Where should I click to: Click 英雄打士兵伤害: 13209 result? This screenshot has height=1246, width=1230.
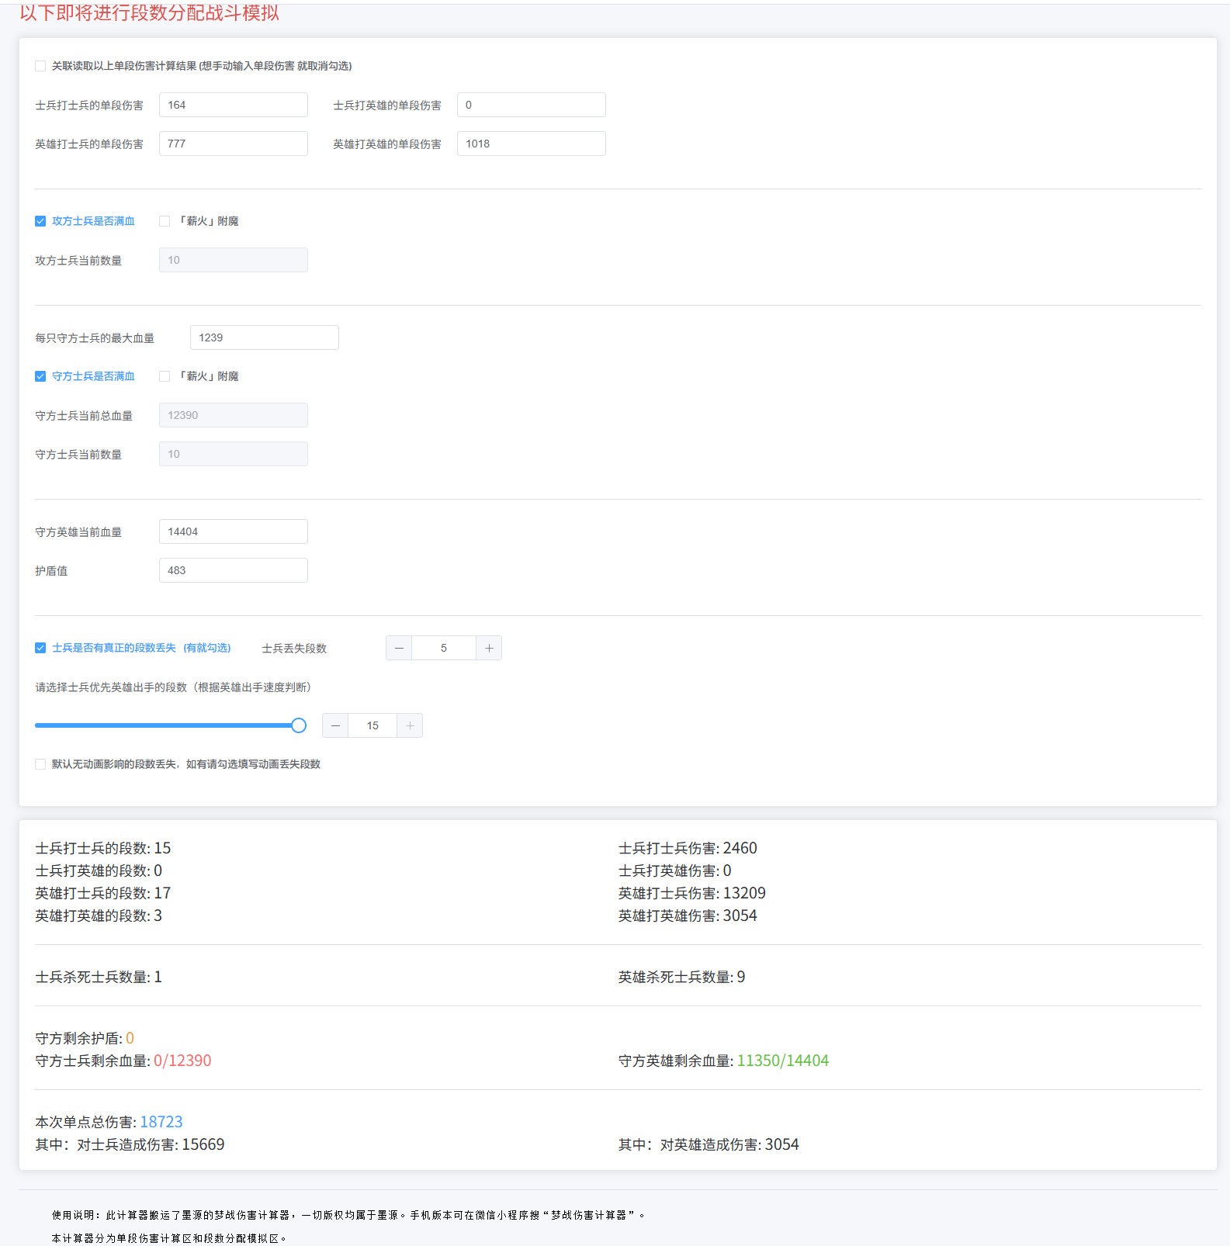[692, 893]
